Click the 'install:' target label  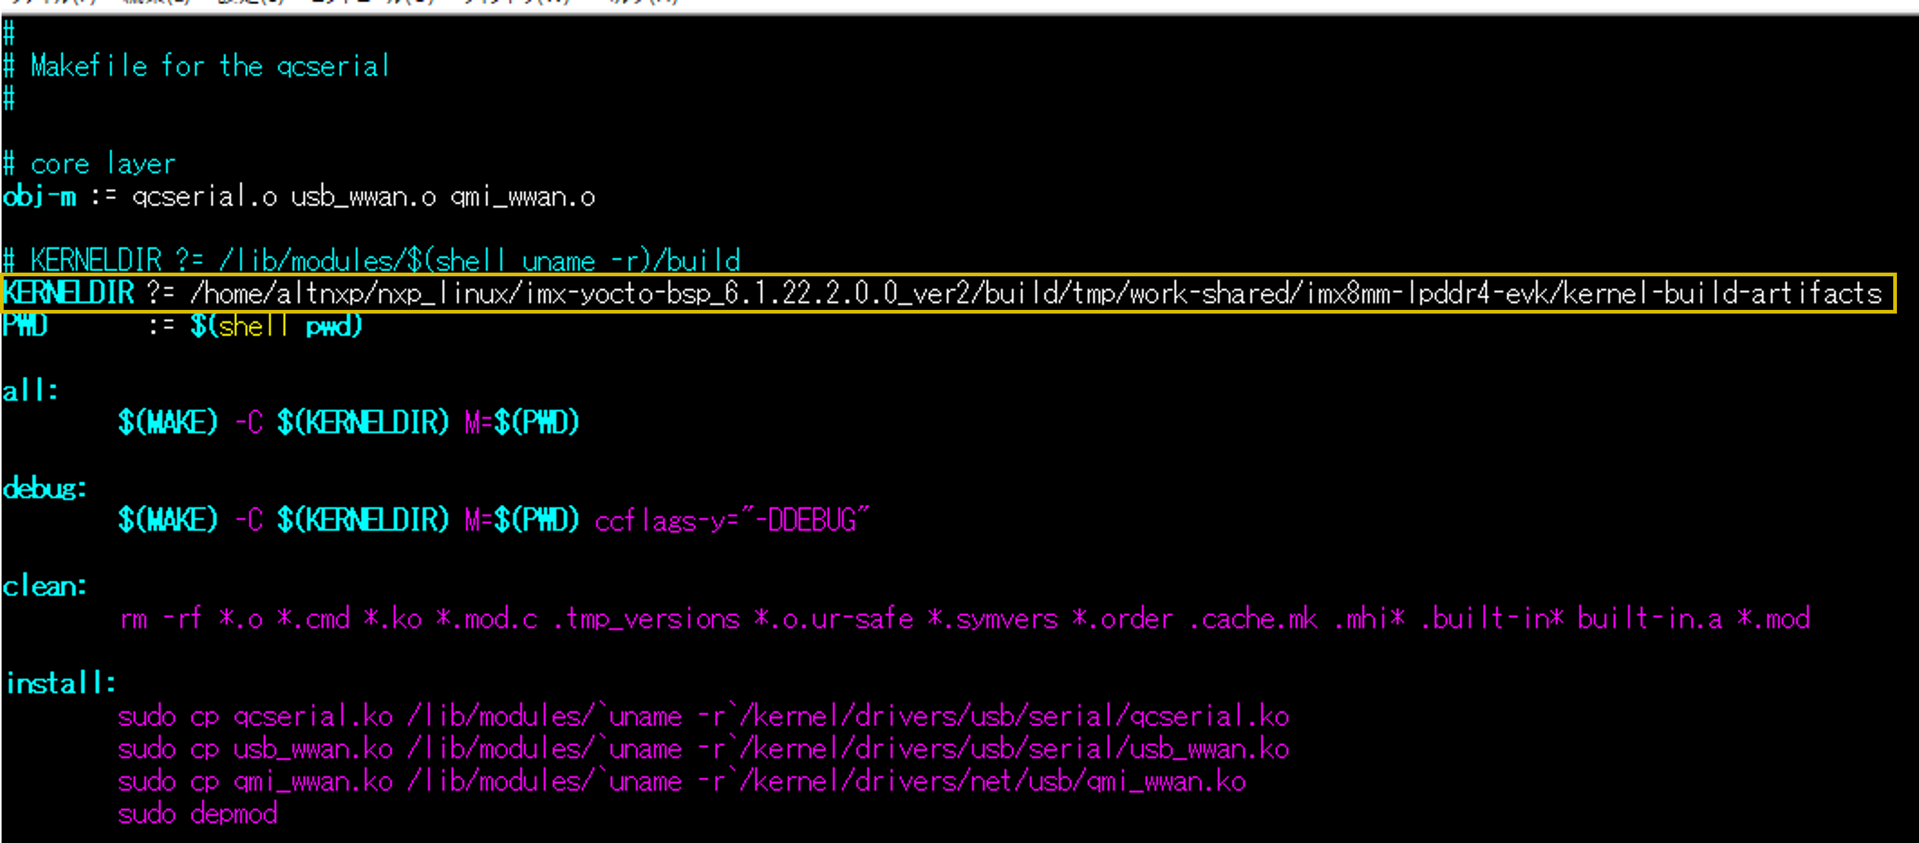[61, 684]
